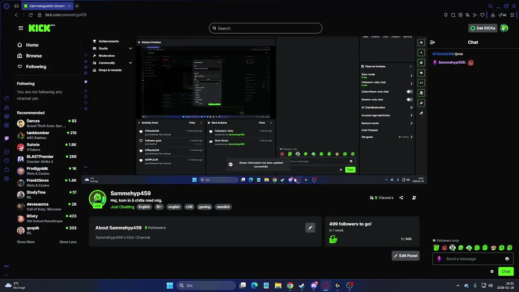Expand Banned words settings
The width and height of the screenshot is (519, 292).
411,123
